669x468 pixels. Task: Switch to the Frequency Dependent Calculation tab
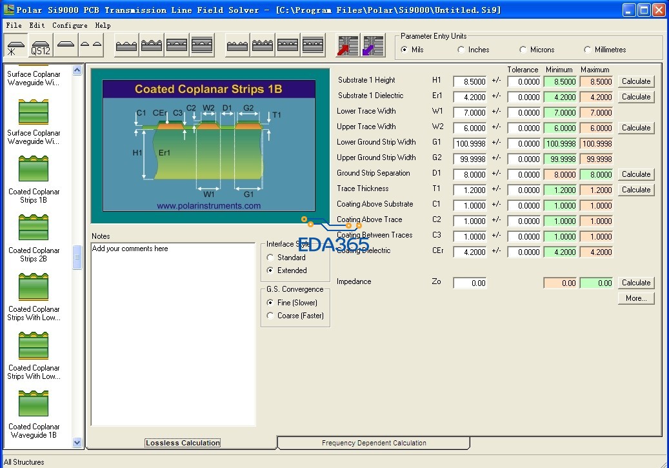click(x=374, y=443)
